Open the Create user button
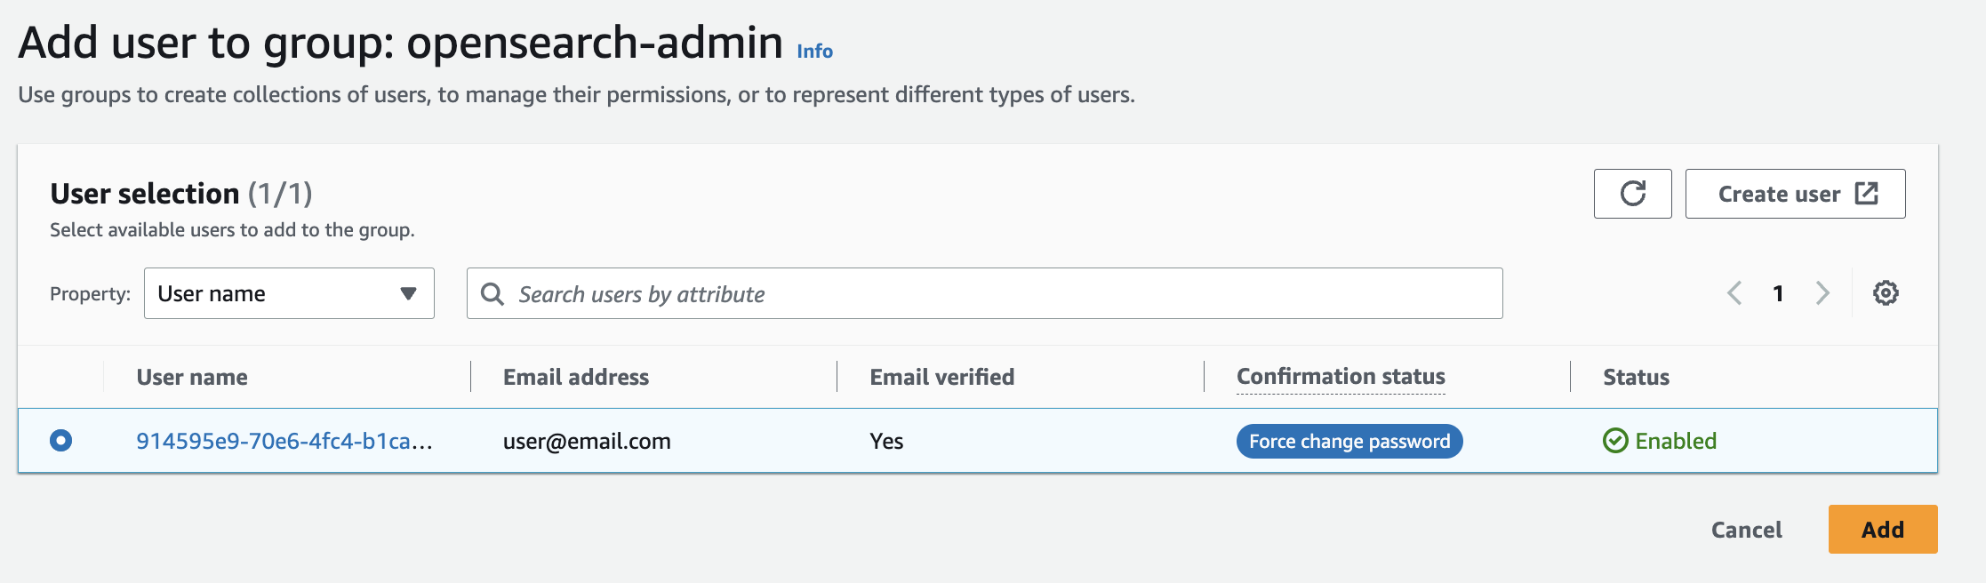This screenshot has width=1986, height=583. [1779, 194]
